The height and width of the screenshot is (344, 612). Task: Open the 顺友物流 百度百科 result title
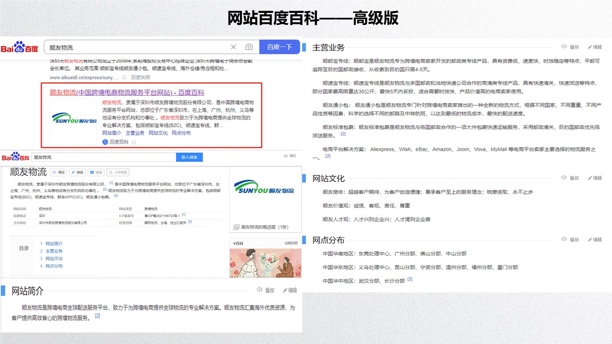[127, 92]
